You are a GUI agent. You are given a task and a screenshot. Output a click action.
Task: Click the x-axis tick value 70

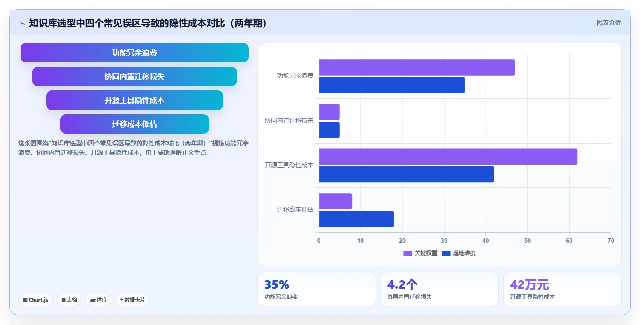[611, 241]
